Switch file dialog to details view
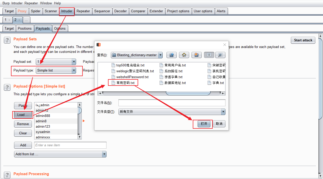This screenshot has width=323, height=179. 220,55
